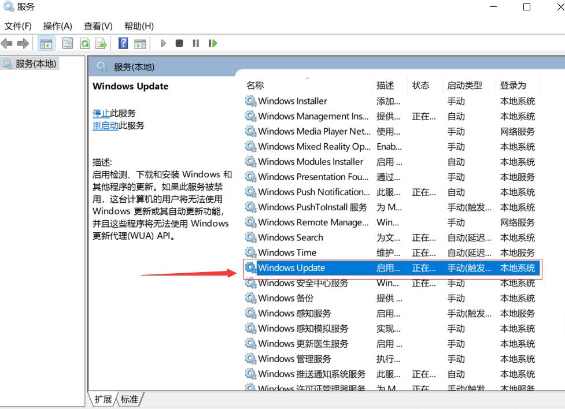Sort by the 名称 column header
Image resolution: width=565 pixels, height=409 pixels.
pos(255,85)
